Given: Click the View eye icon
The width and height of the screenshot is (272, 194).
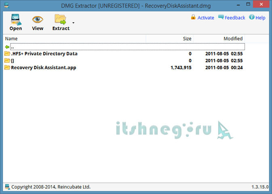Looking at the screenshot, I should tap(38, 19).
